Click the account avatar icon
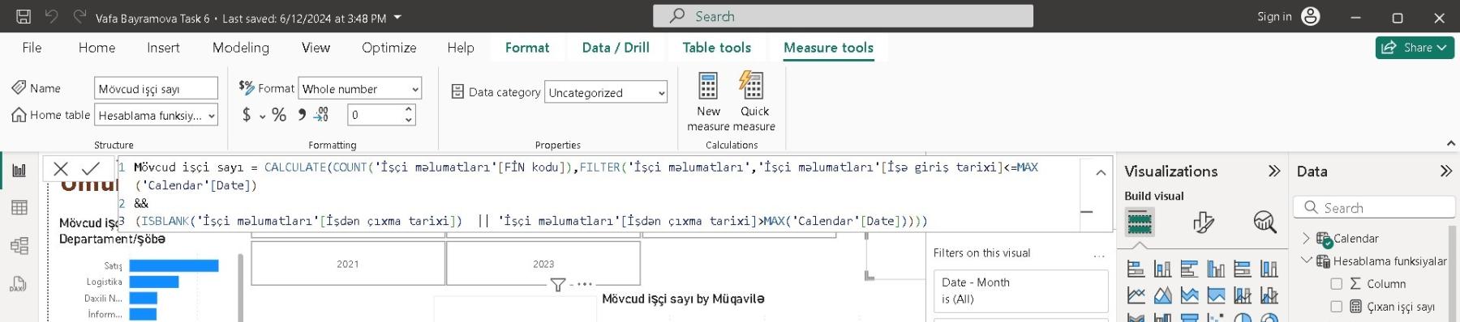Viewport: 1460px width, 322px height. 1311,16
